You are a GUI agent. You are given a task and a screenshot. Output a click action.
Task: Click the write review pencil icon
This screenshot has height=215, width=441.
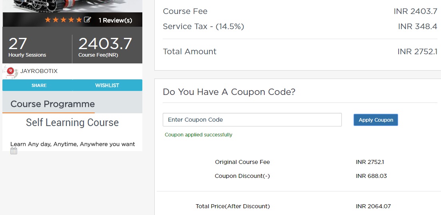click(x=88, y=20)
